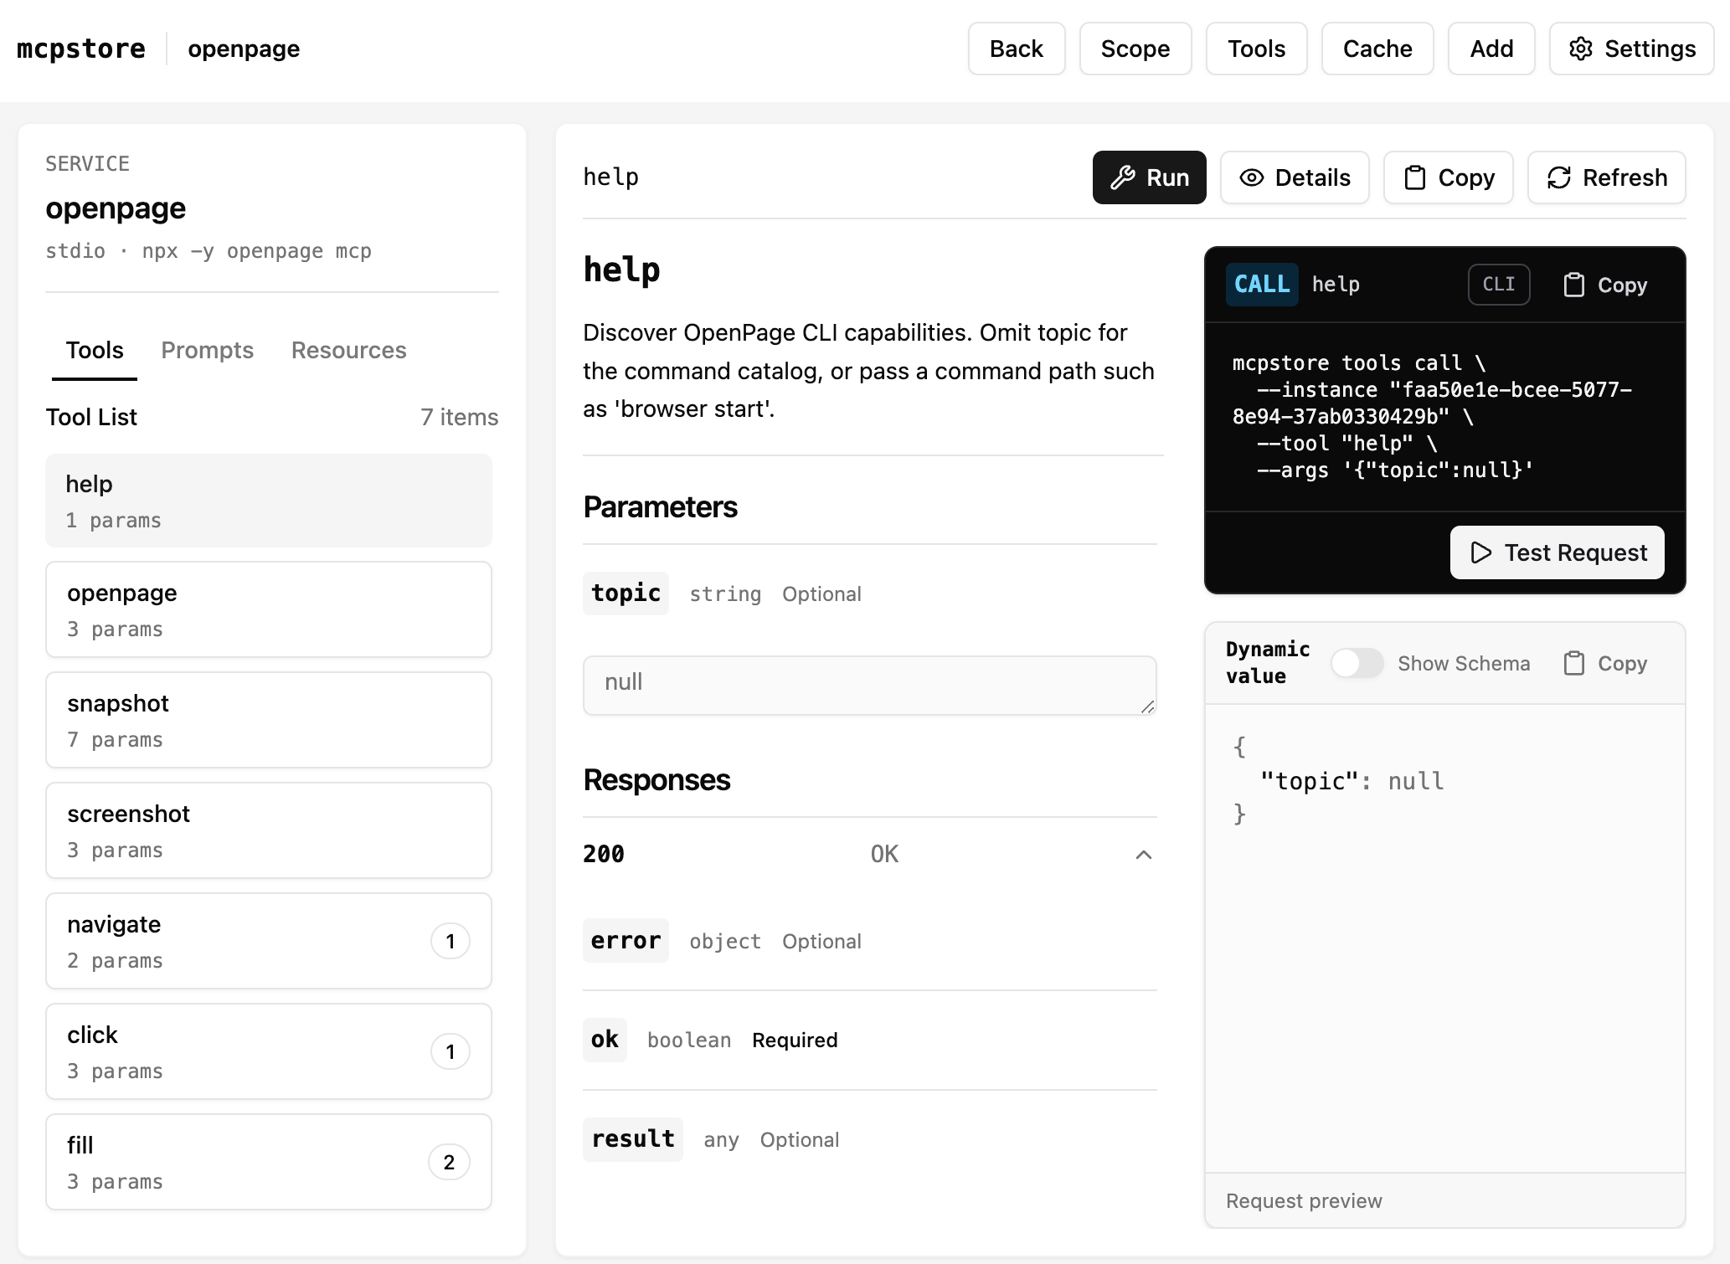Image resolution: width=1730 pixels, height=1264 pixels.
Task: Click the 'Dynamic value' label
Action: 1268,662
